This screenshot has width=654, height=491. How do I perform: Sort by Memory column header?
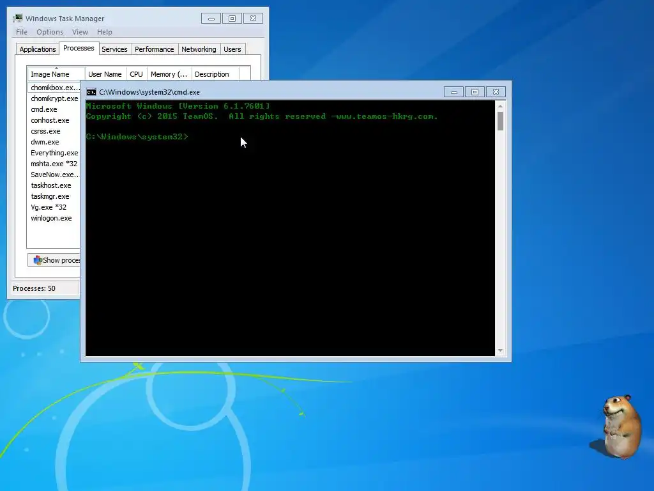[169, 74]
